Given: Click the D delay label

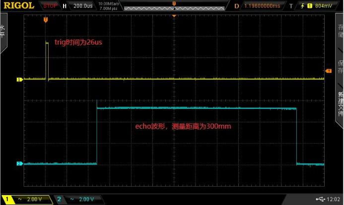Looking at the screenshot, I should tap(236, 6).
